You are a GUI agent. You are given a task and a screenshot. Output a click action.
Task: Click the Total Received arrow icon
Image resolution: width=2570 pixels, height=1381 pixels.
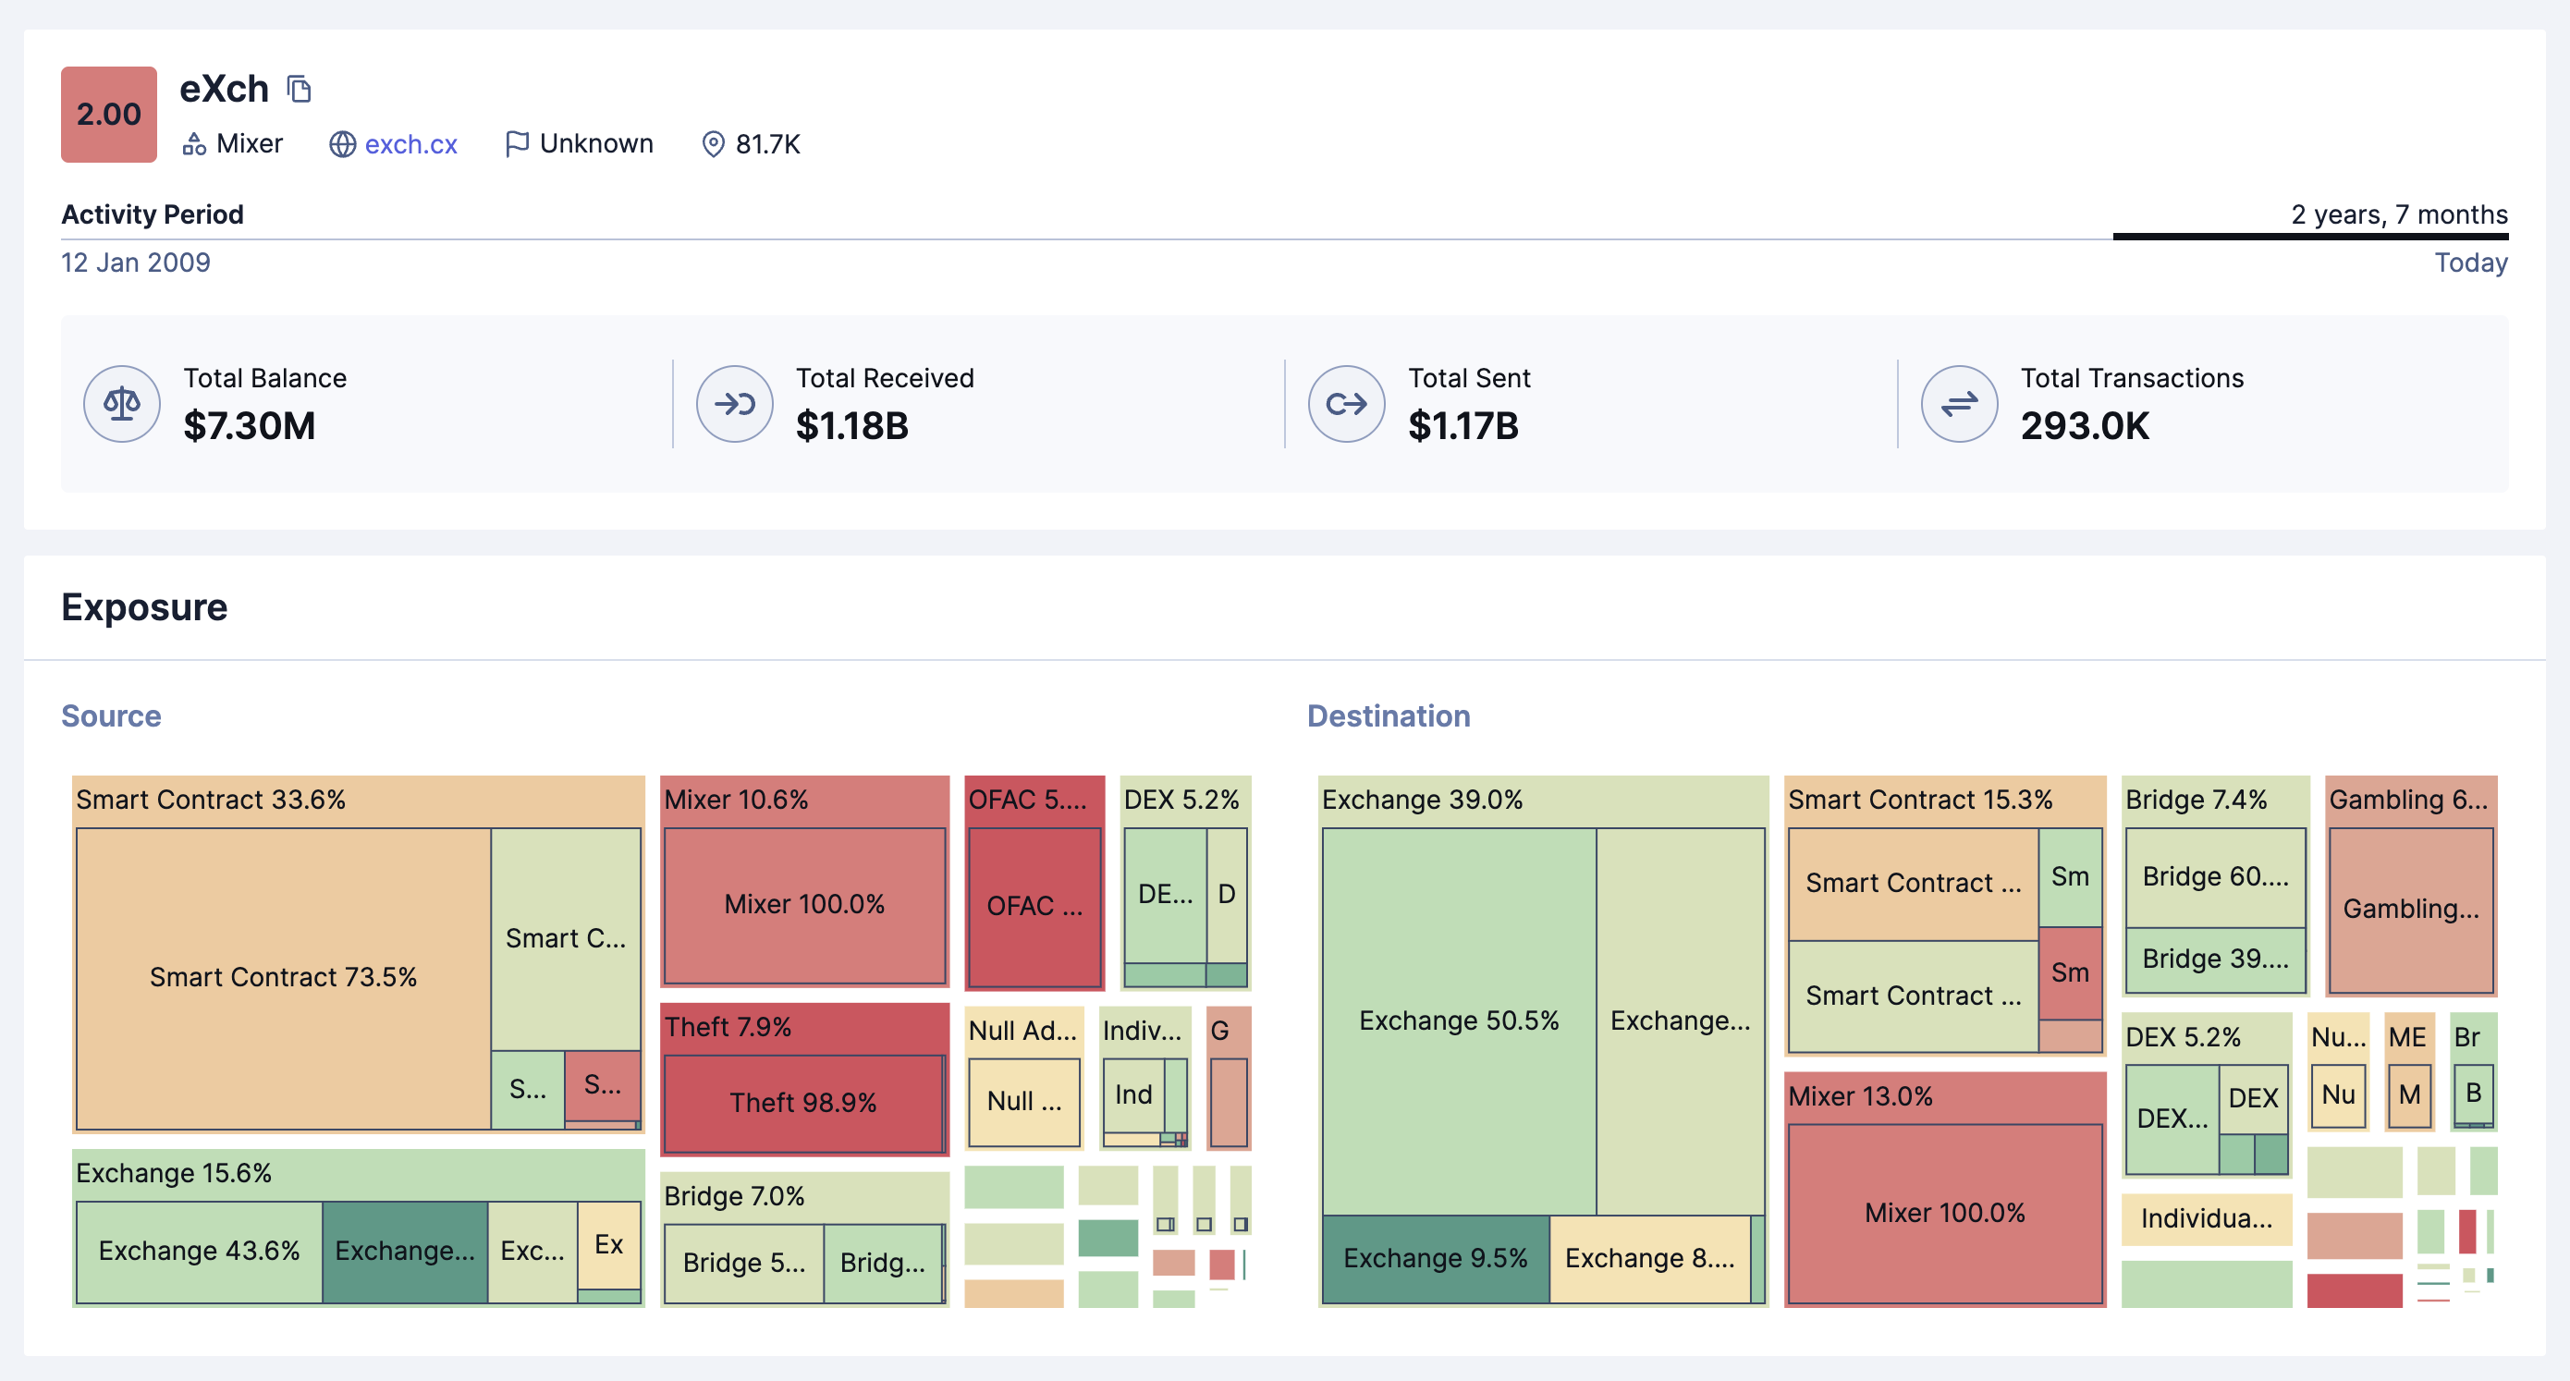click(734, 404)
